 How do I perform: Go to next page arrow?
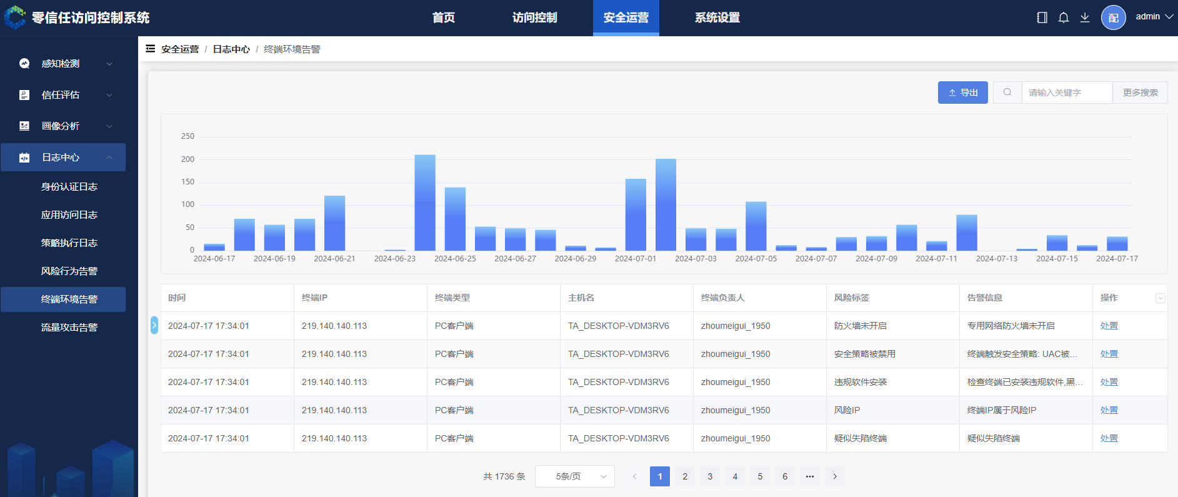point(835,476)
